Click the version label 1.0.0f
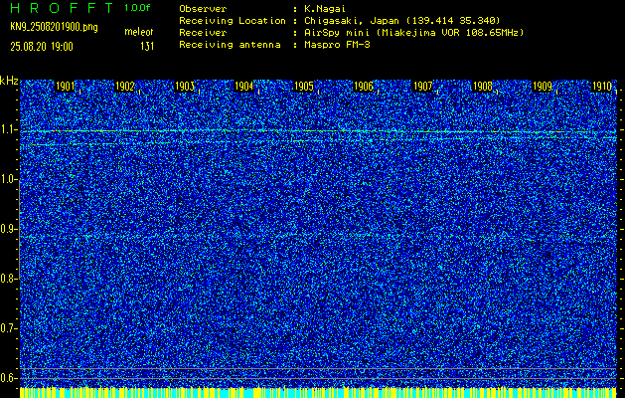625x398 pixels. [x=137, y=8]
